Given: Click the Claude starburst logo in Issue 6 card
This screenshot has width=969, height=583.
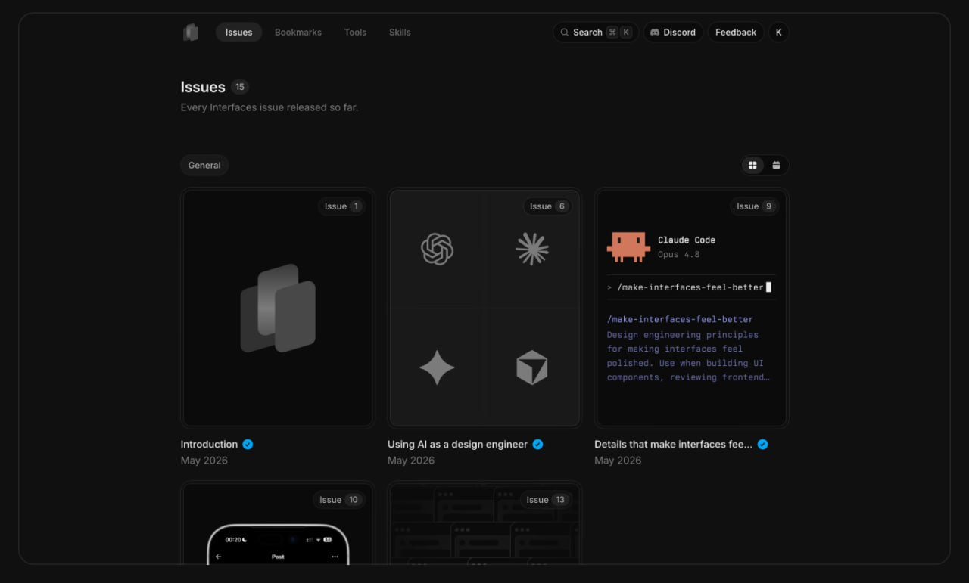Looking at the screenshot, I should (x=532, y=249).
